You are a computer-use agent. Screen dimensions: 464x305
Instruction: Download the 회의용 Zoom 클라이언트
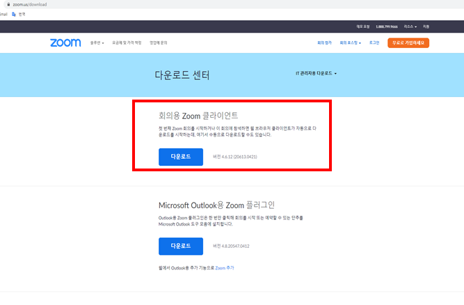[181, 157]
